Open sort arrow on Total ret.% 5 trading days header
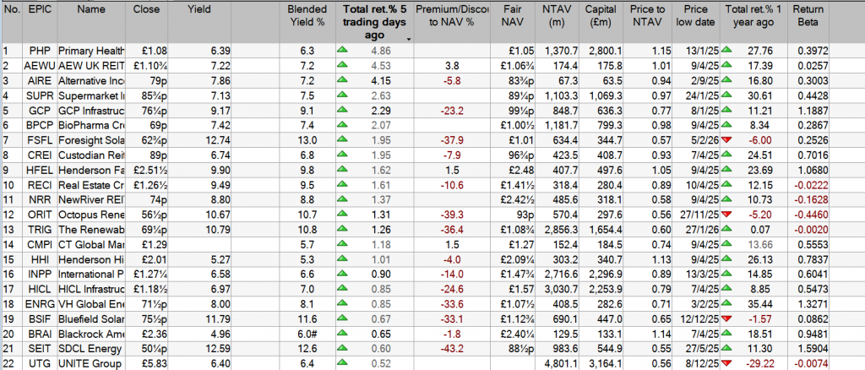 click(409, 39)
